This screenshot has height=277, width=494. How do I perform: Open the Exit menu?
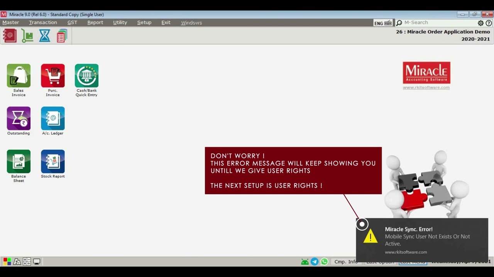tap(166, 23)
